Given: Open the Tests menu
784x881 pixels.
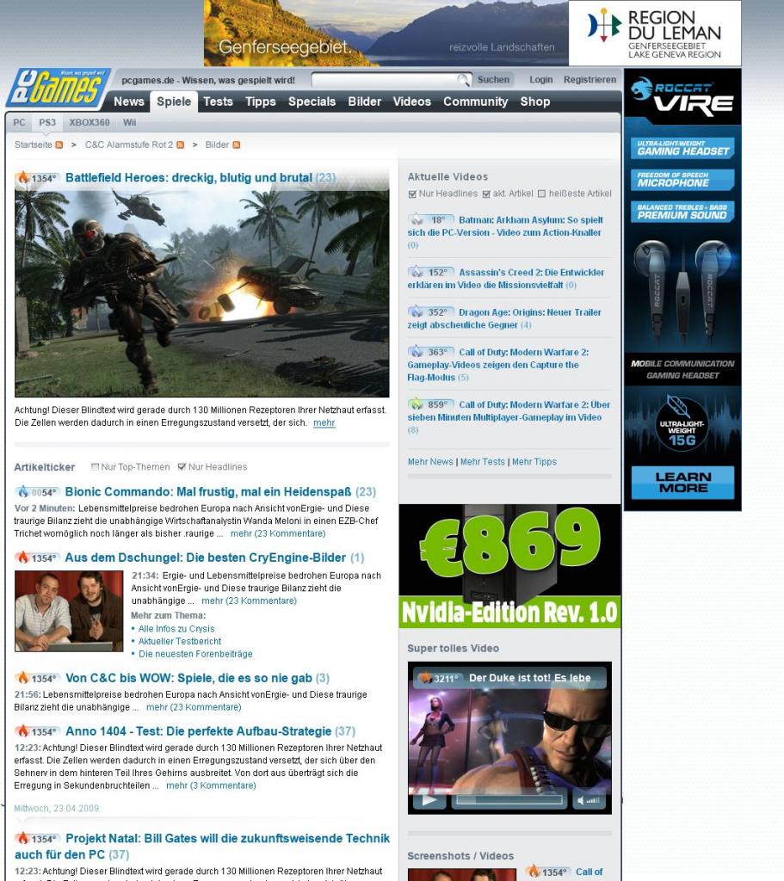Looking at the screenshot, I should pos(218,102).
